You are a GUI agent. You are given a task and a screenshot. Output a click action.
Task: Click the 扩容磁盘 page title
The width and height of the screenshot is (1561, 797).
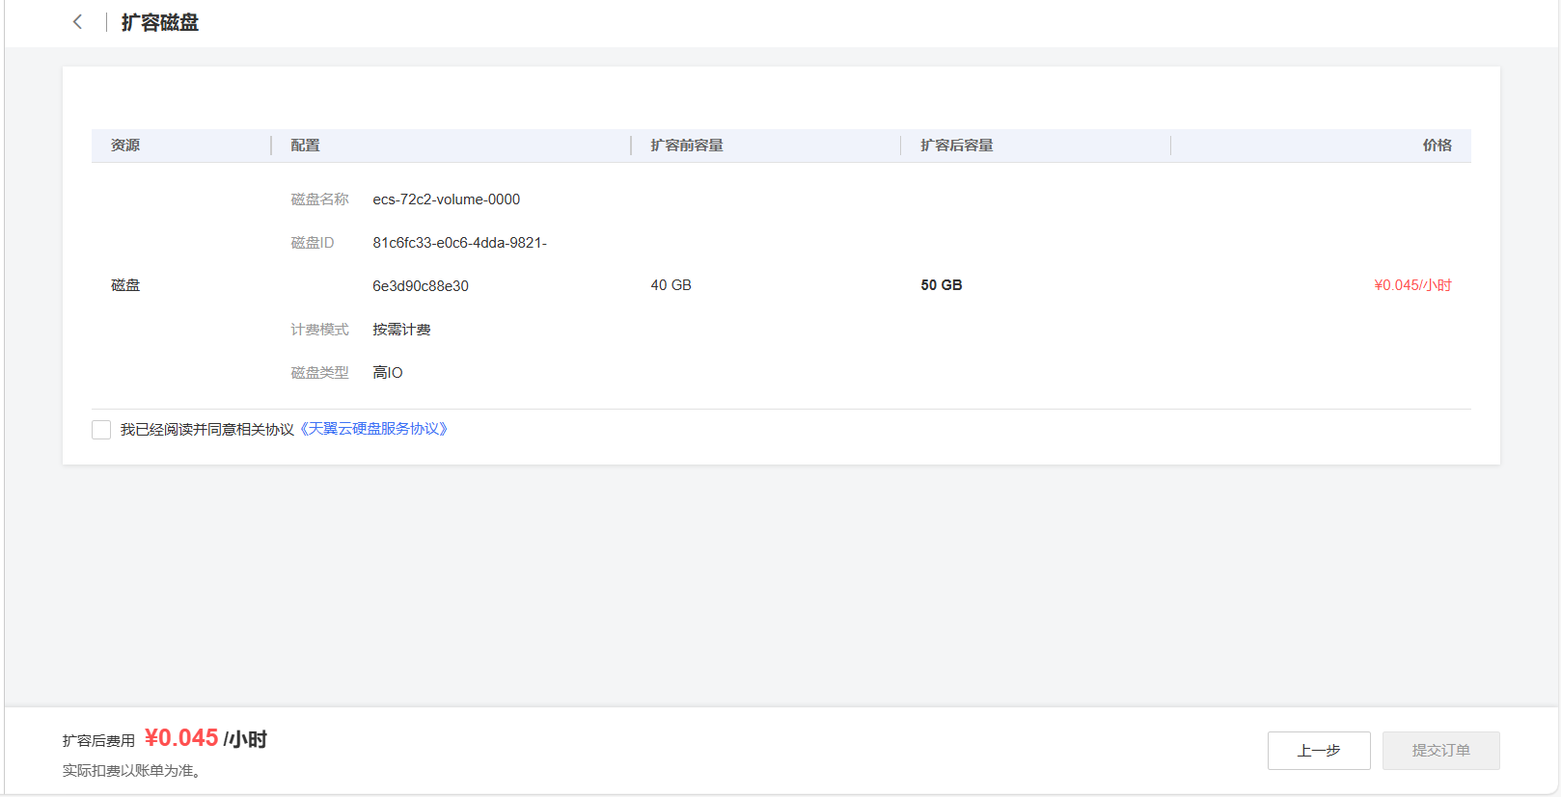[160, 22]
